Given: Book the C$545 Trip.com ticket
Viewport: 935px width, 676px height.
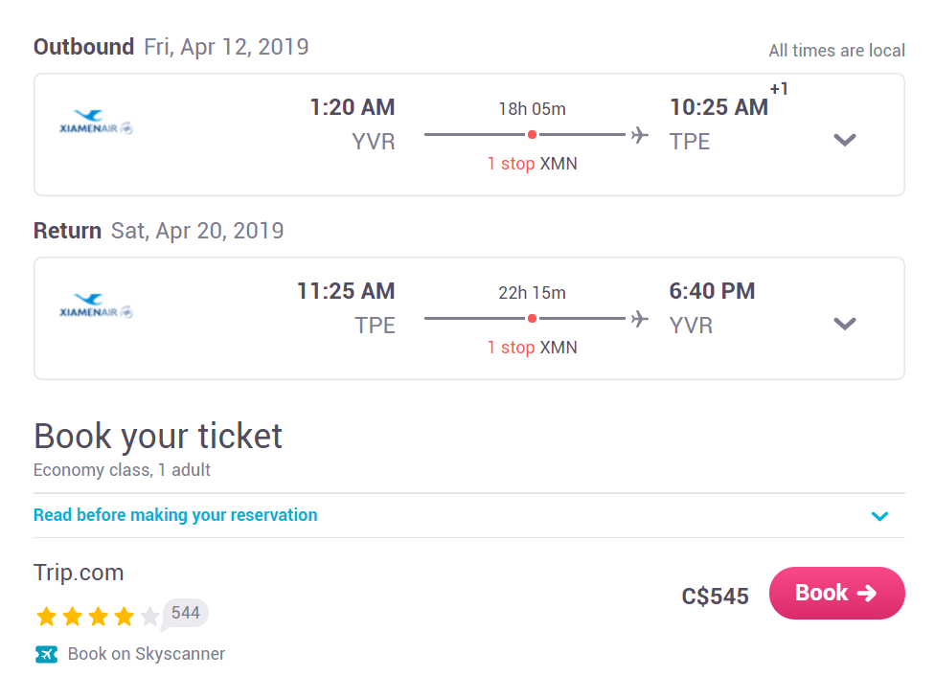Looking at the screenshot, I should [836, 593].
